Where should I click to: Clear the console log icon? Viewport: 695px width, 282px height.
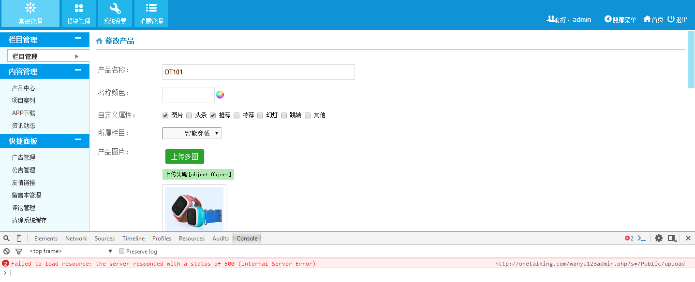(7, 252)
